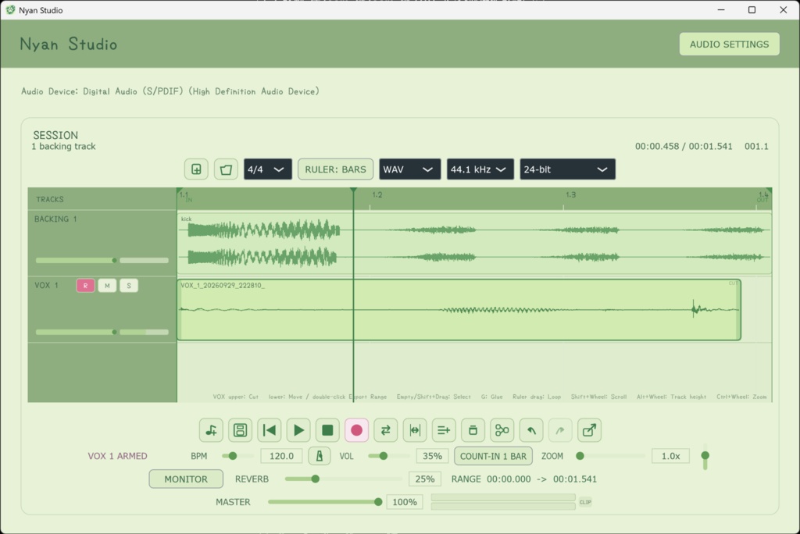Open the WAV format dropdown
800x534 pixels.
tap(409, 169)
